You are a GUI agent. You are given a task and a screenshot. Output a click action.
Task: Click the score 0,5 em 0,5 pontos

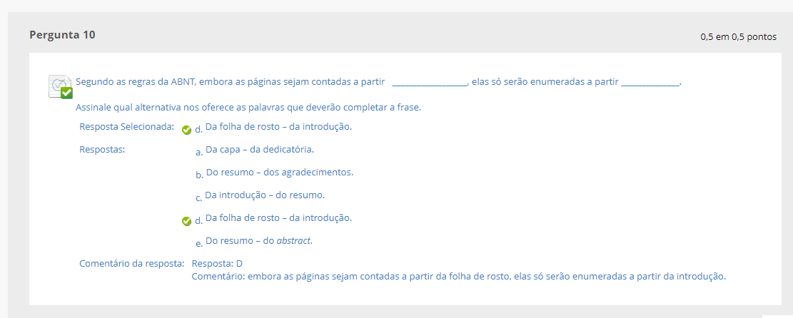tap(738, 37)
